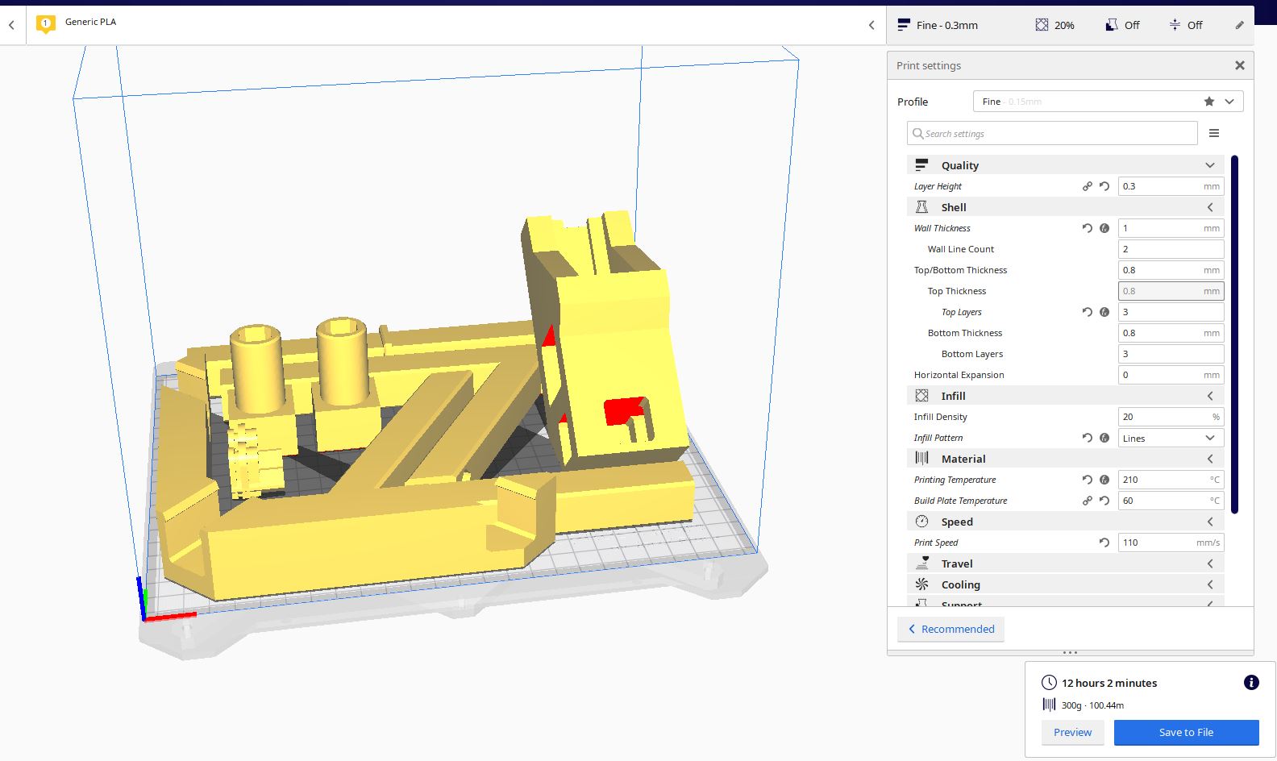Open the settings visibility hamburger menu
The height and width of the screenshot is (761, 1277).
click(x=1214, y=133)
